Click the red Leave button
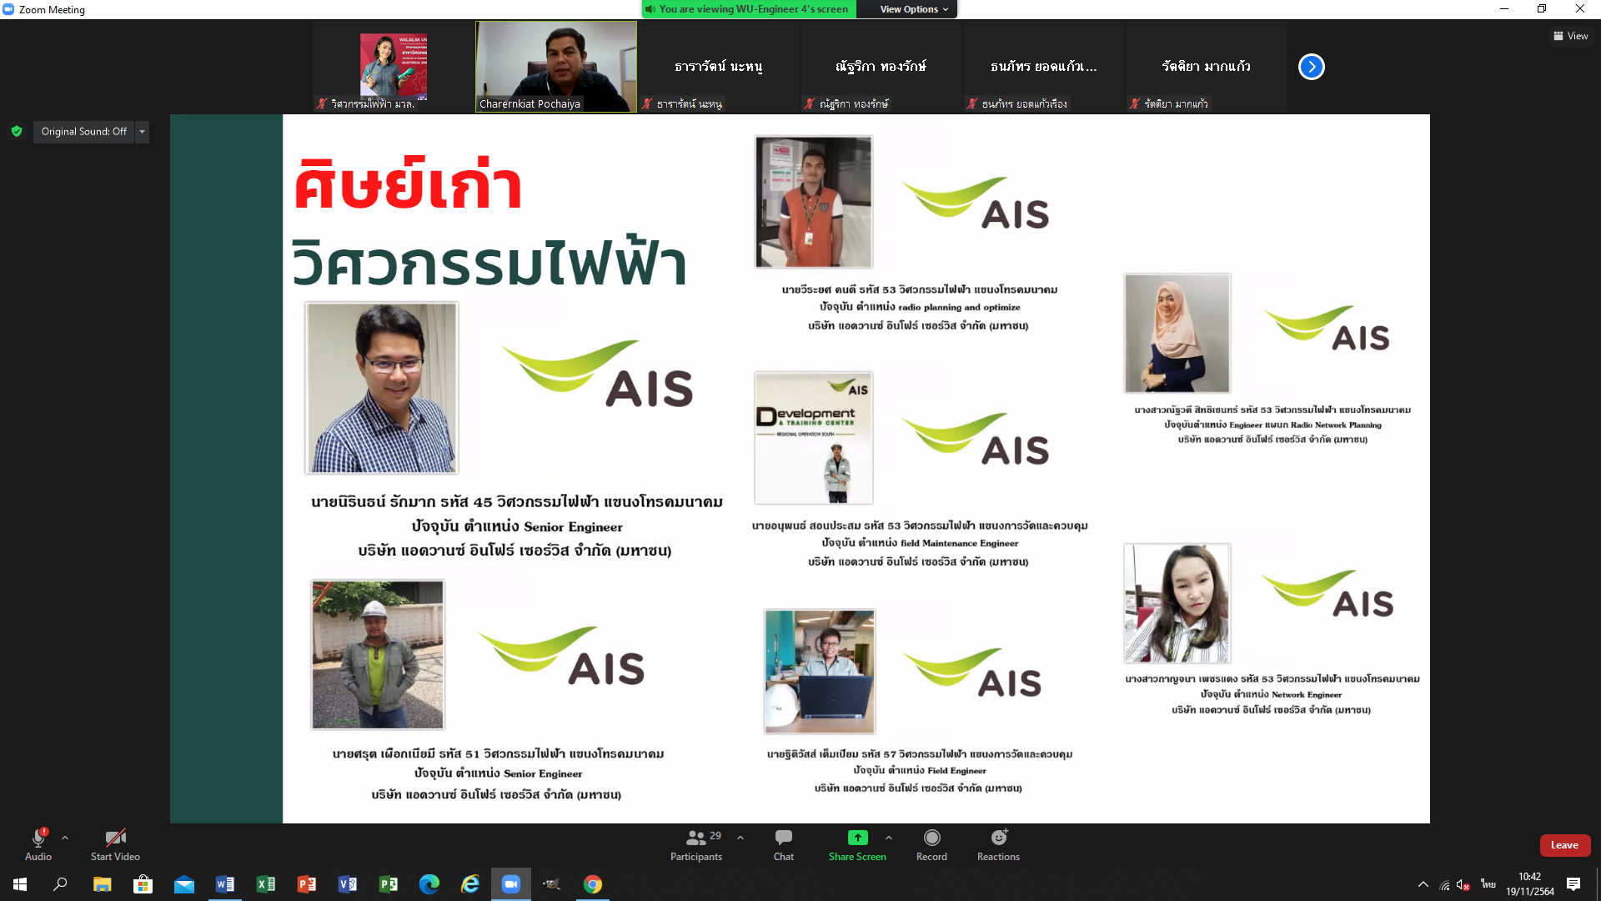Image resolution: width=1601 pixels, height=901 pixels. 1564,845
